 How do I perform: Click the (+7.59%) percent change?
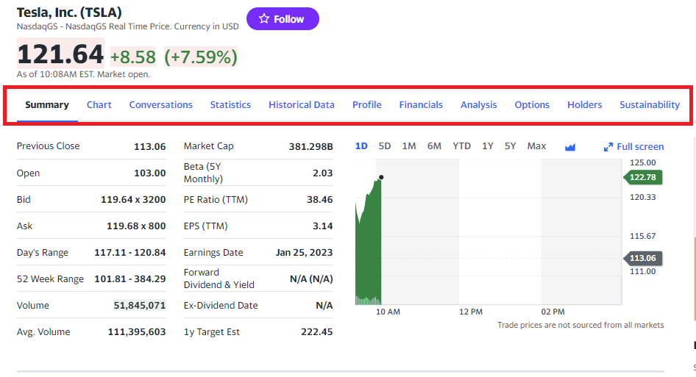pos(201,57)
